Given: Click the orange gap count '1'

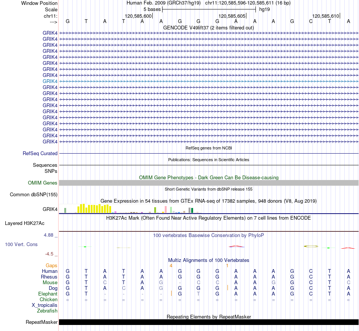Looking at the screenshot, I should [227, 266].
